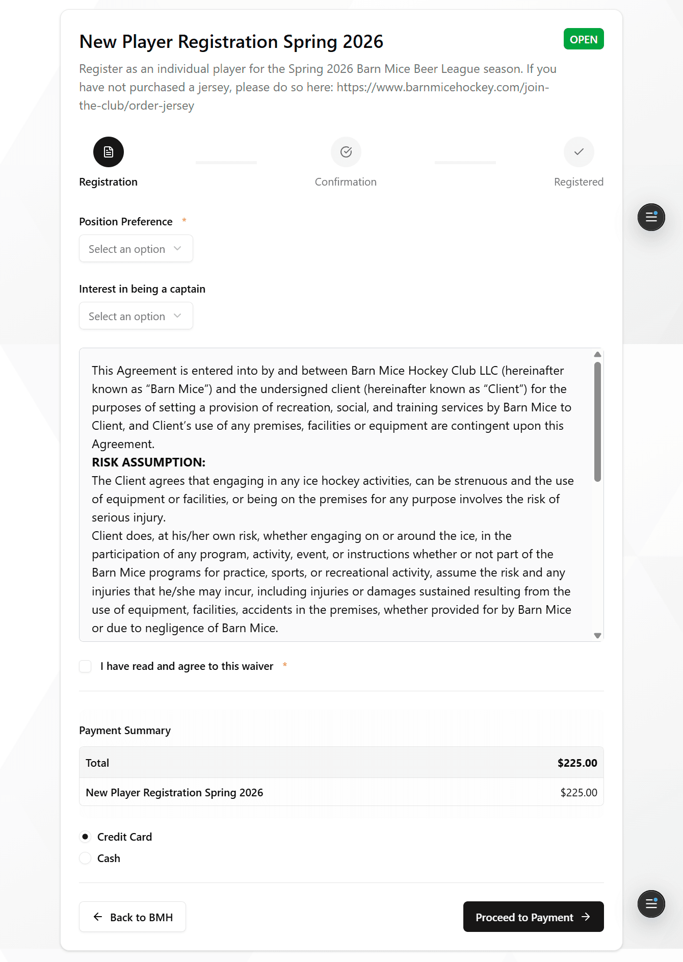Expand the captain interest dropdown

[136, 316]
